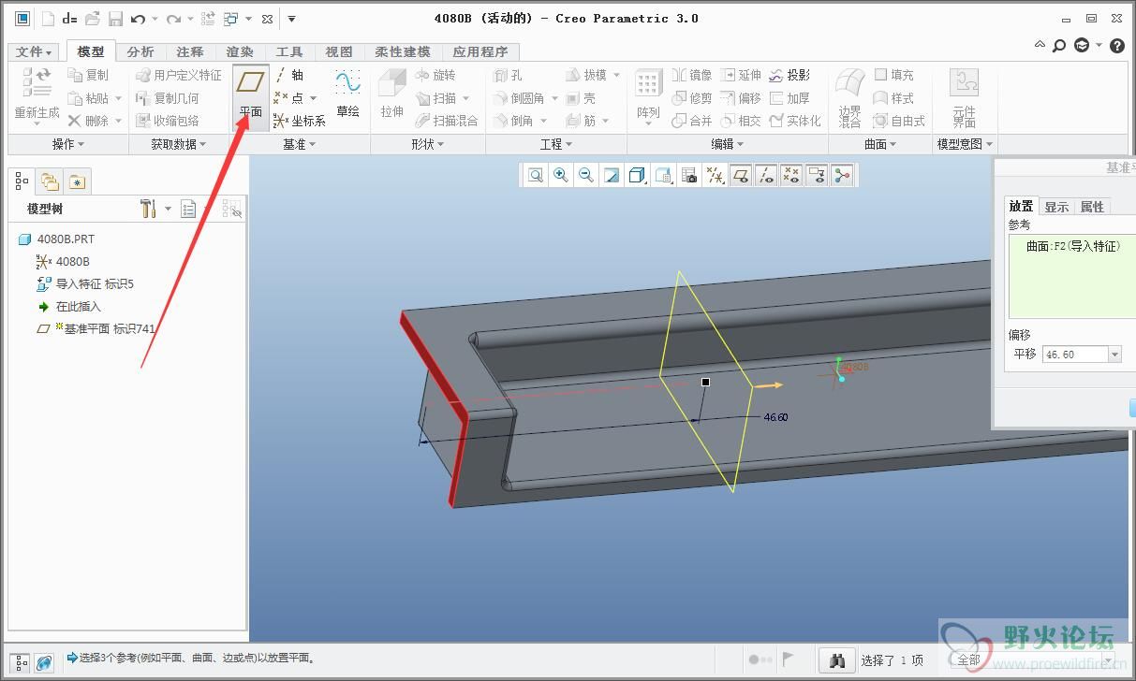Open the 显示 tab in datum plane dialog
The height and width of the screenshot is (681, 1136).
(x=1056, y=207)
